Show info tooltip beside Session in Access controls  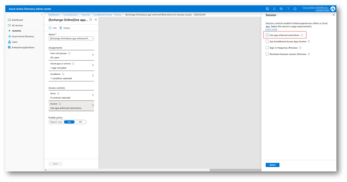point(60,104)
